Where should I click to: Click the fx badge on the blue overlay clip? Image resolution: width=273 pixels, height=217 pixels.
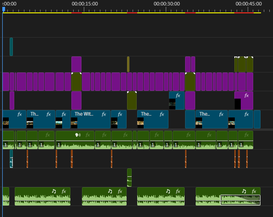pos(178,95)
